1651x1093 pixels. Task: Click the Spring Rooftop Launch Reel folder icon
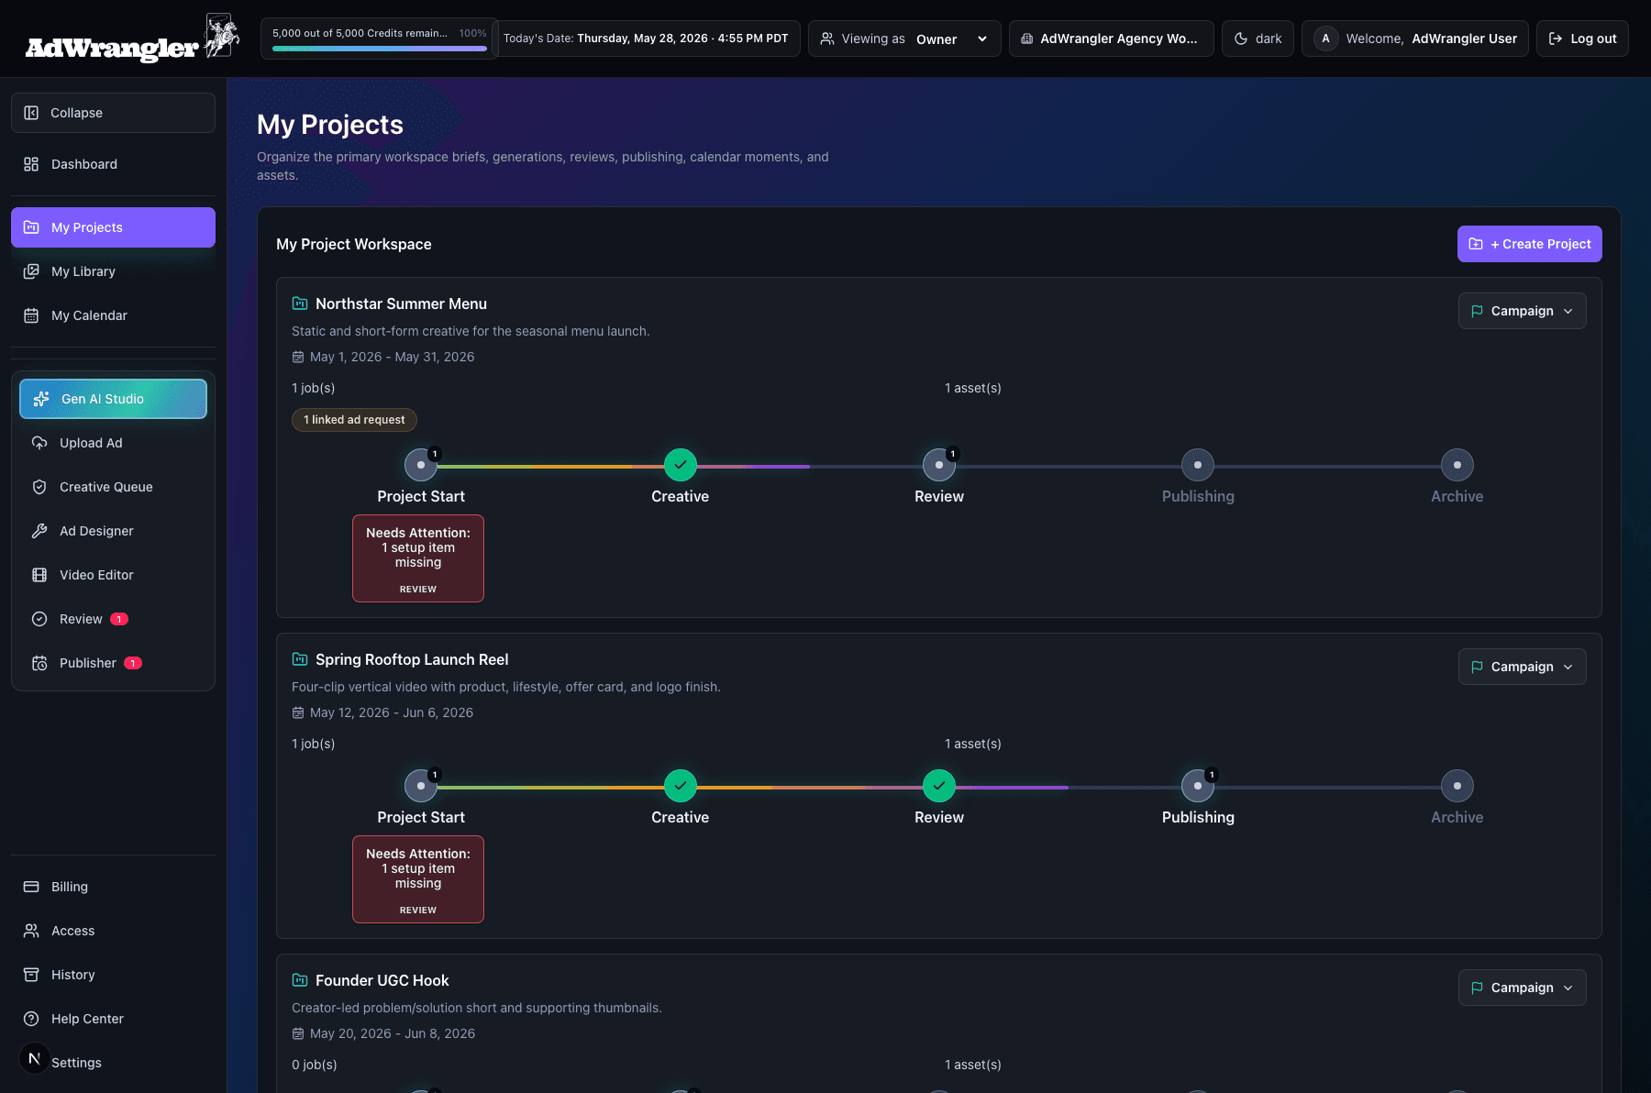300,659
